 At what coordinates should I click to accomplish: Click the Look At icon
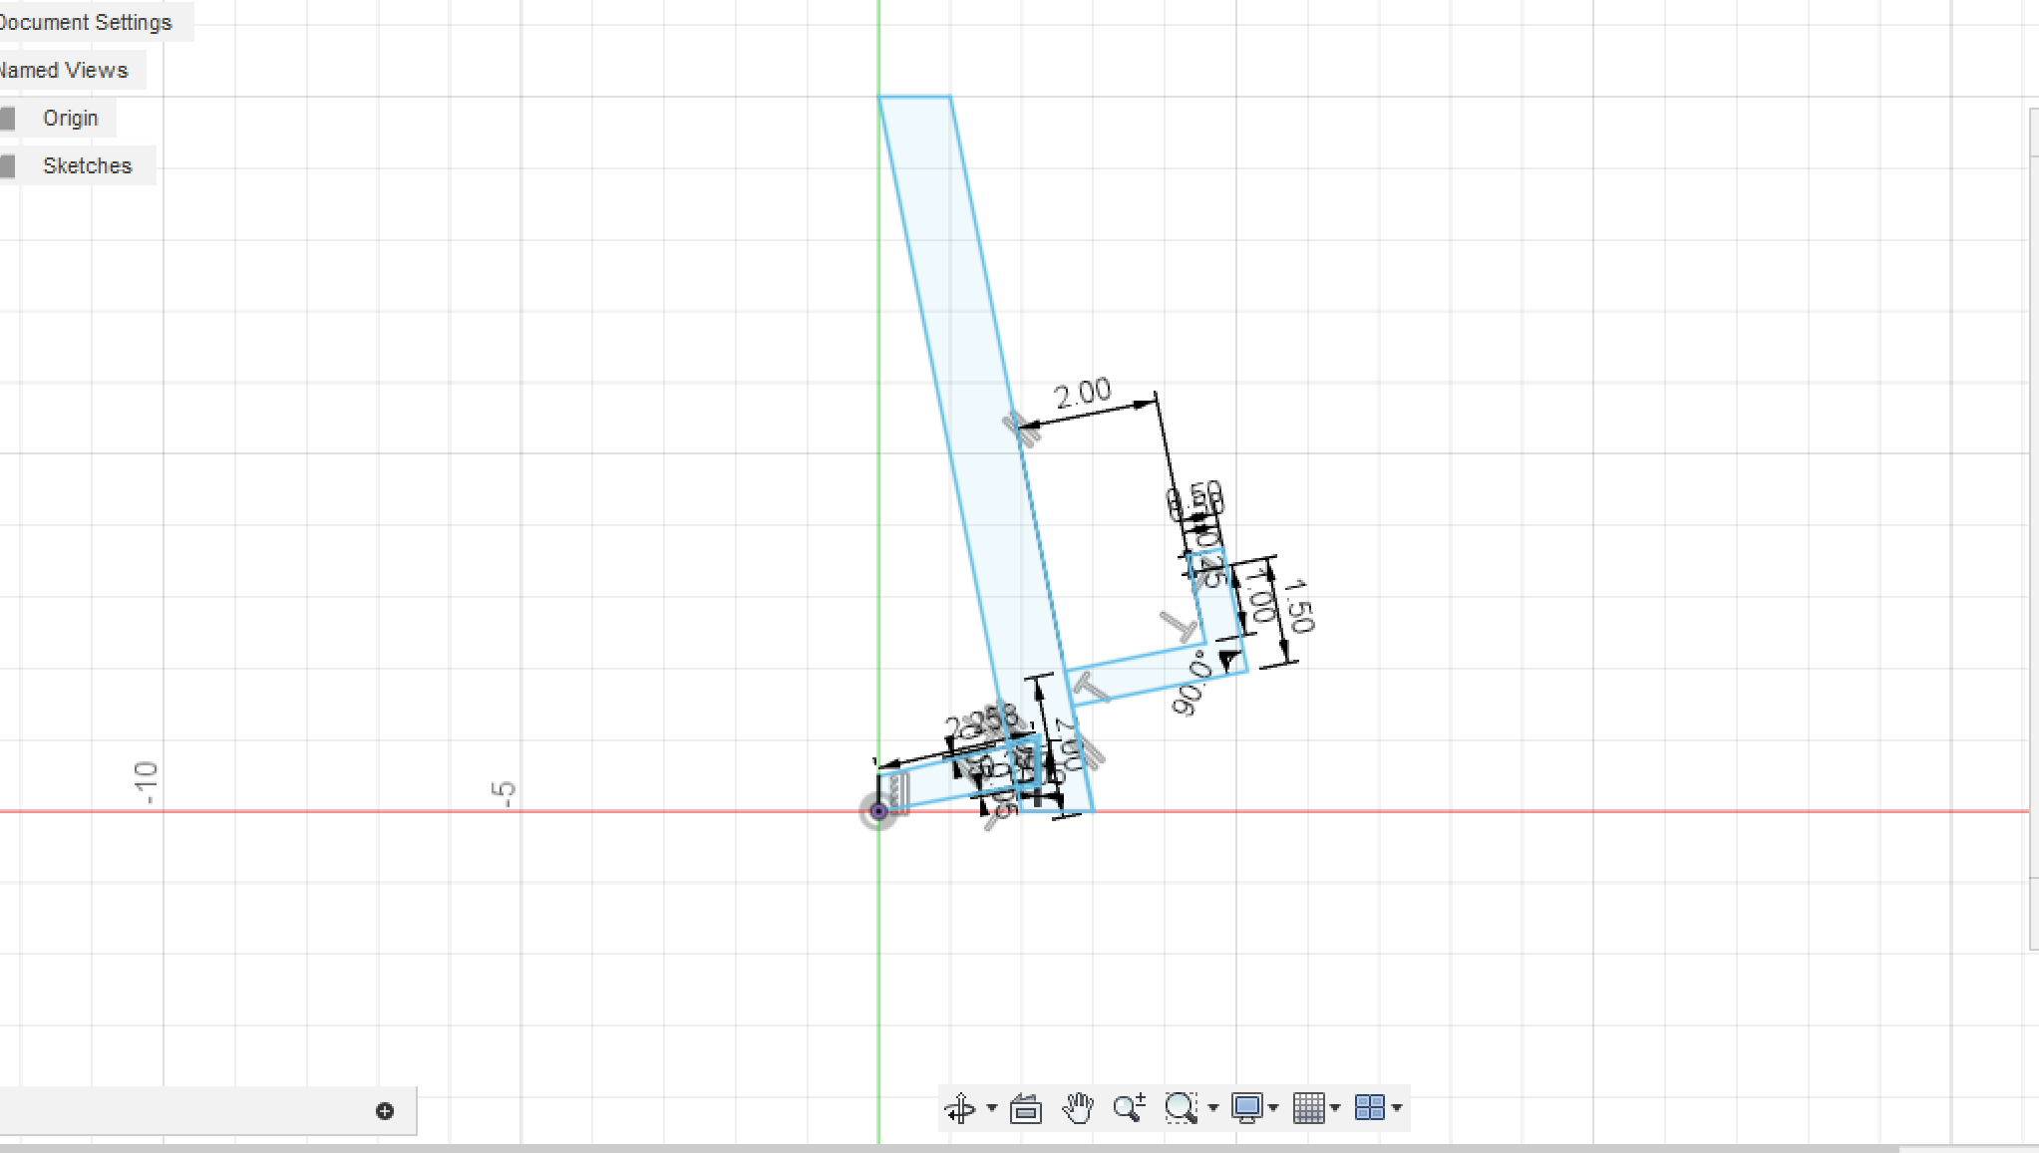1025,1108
